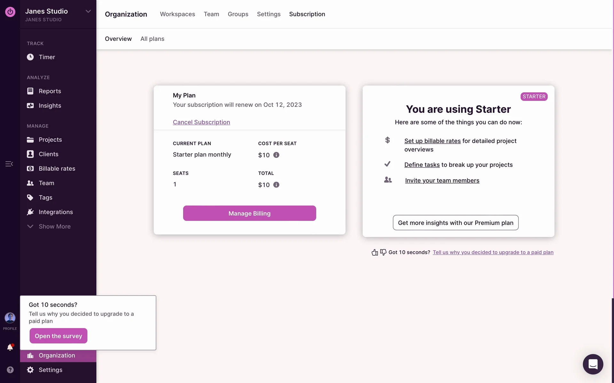Image resolution: width=614 pixels, height=383 pixels.
Task: Click the notification bell icon
Action: click(x=10, y=347)
